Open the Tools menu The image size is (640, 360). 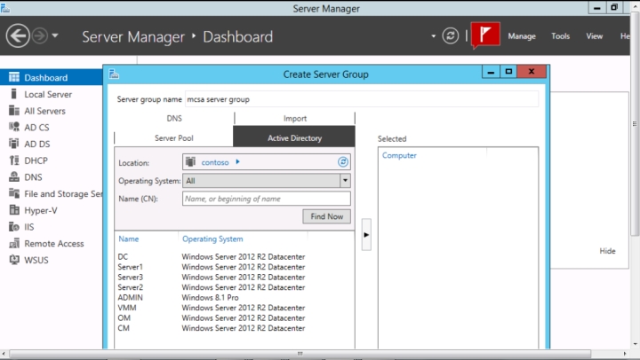pyautogui.click(x=560, y=36)
